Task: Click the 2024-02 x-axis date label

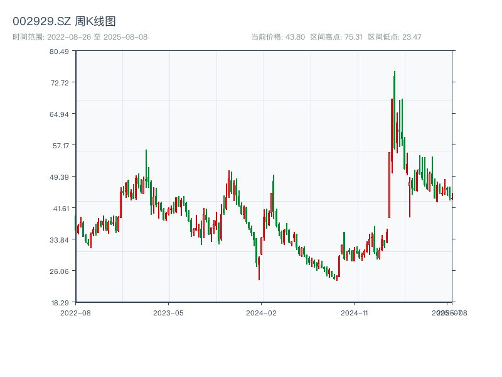Action: point(262,312)
